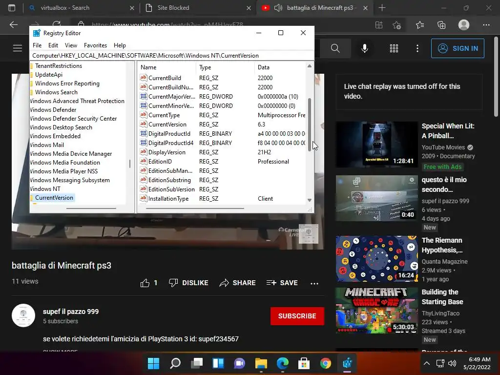
Task: Select CurrentVersion key in tree
Action: (x=54, y=198)
